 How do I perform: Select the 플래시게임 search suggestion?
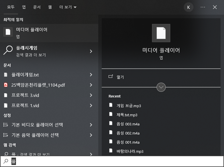(49, 51)
